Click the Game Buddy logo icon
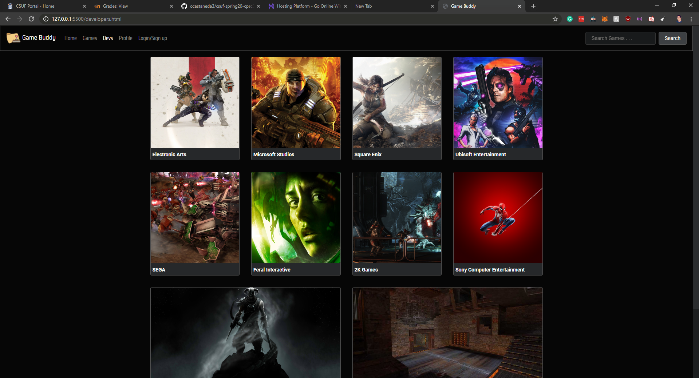Screen dimensions: 699x378 (13, 38)
